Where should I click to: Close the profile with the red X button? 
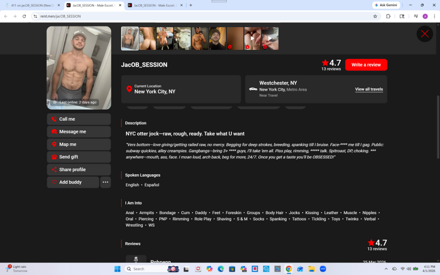pos(425,34)
